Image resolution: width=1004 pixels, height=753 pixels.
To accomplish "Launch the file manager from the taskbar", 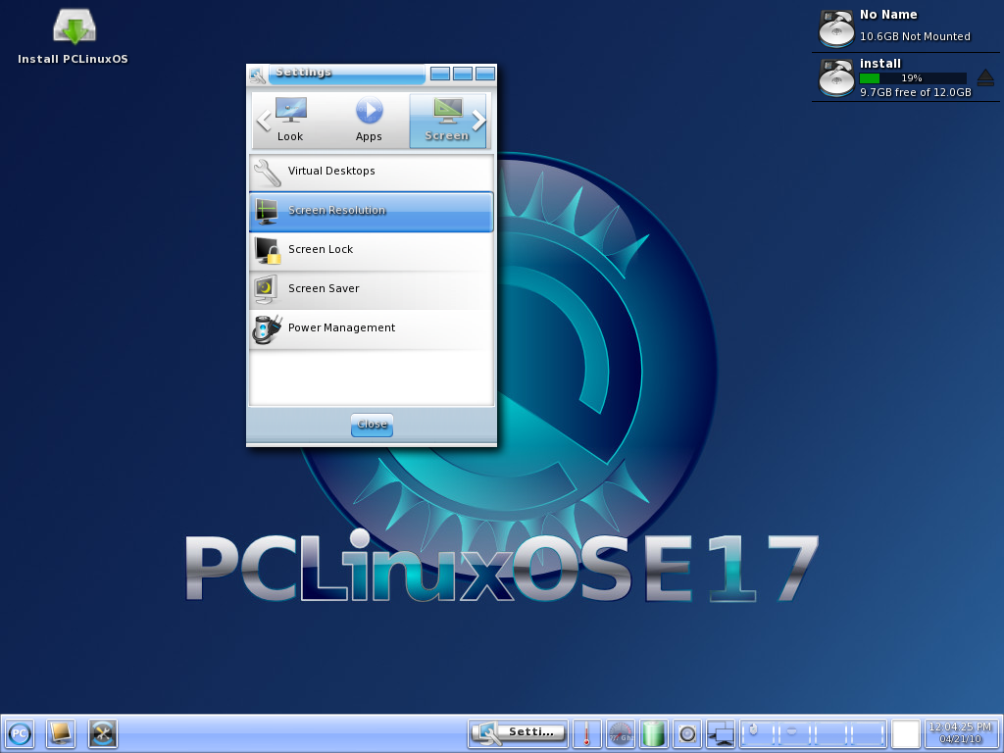I will (60, 732).
